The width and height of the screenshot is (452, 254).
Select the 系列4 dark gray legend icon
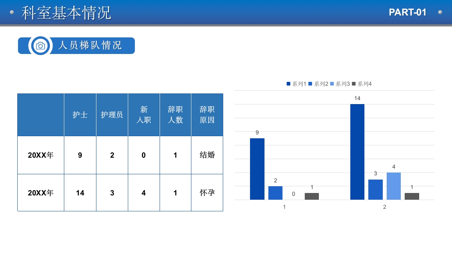[x=353, y=84]
